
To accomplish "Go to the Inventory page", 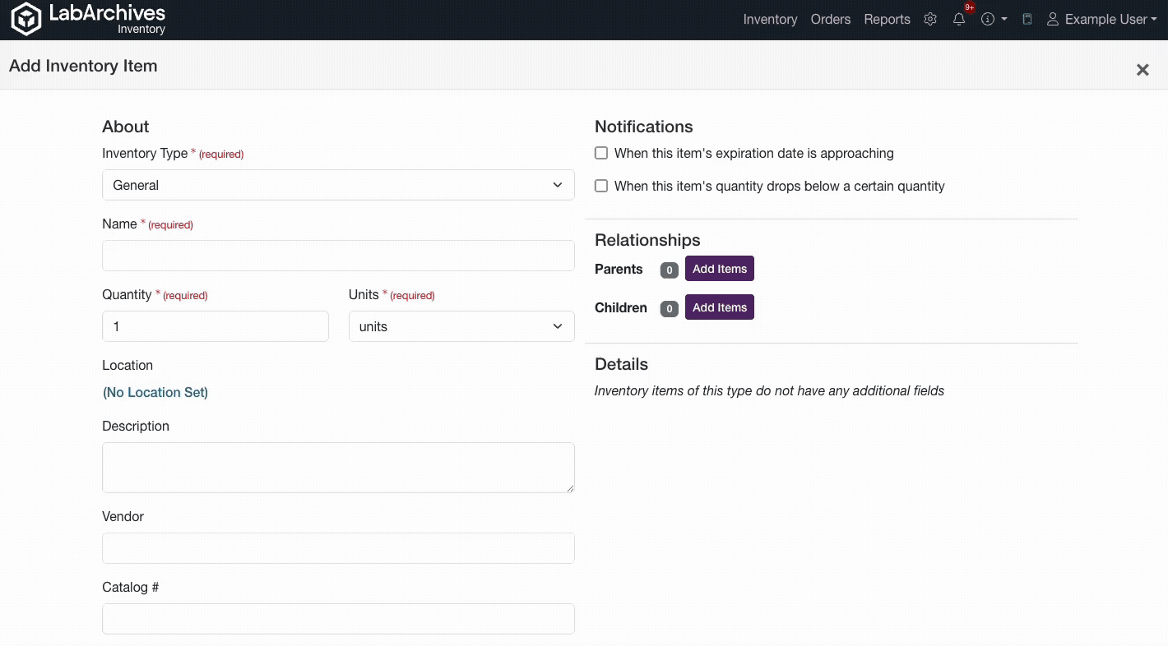I will 770,20.
